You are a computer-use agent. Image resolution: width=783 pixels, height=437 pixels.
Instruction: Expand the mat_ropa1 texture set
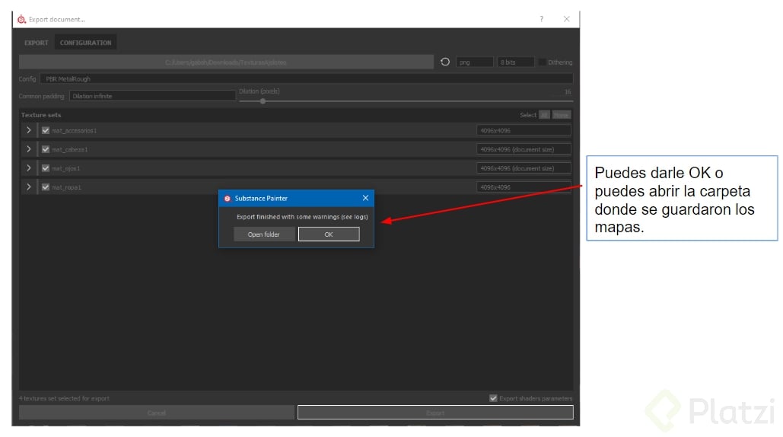[x=28, y=187]
